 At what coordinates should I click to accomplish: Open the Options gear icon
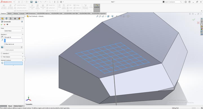(x=61, y=2)
